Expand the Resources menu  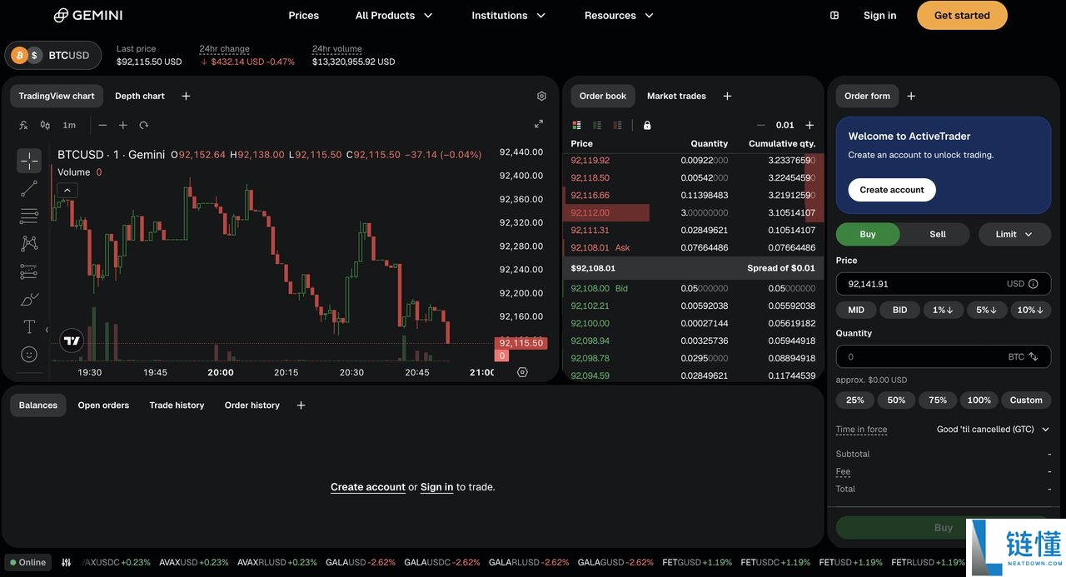[619, 15]
